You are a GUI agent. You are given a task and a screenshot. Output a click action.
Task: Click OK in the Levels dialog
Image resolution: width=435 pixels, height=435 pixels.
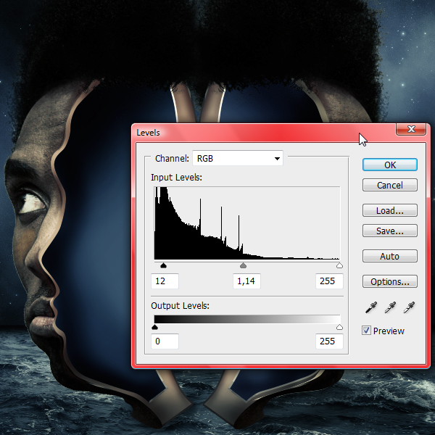(x=390, y=165)
